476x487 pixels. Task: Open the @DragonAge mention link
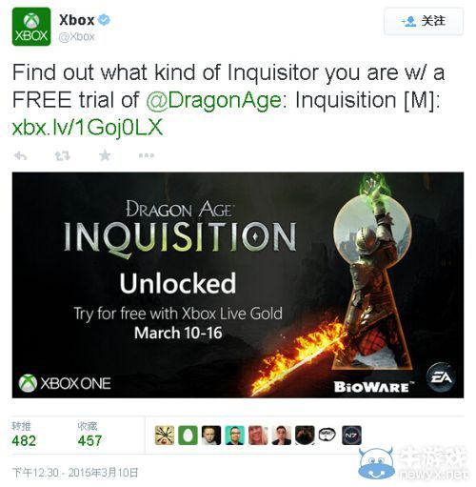pos(214,100)
